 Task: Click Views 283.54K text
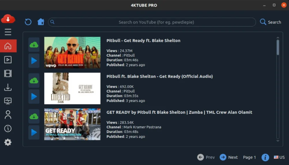tap(120, 123)
